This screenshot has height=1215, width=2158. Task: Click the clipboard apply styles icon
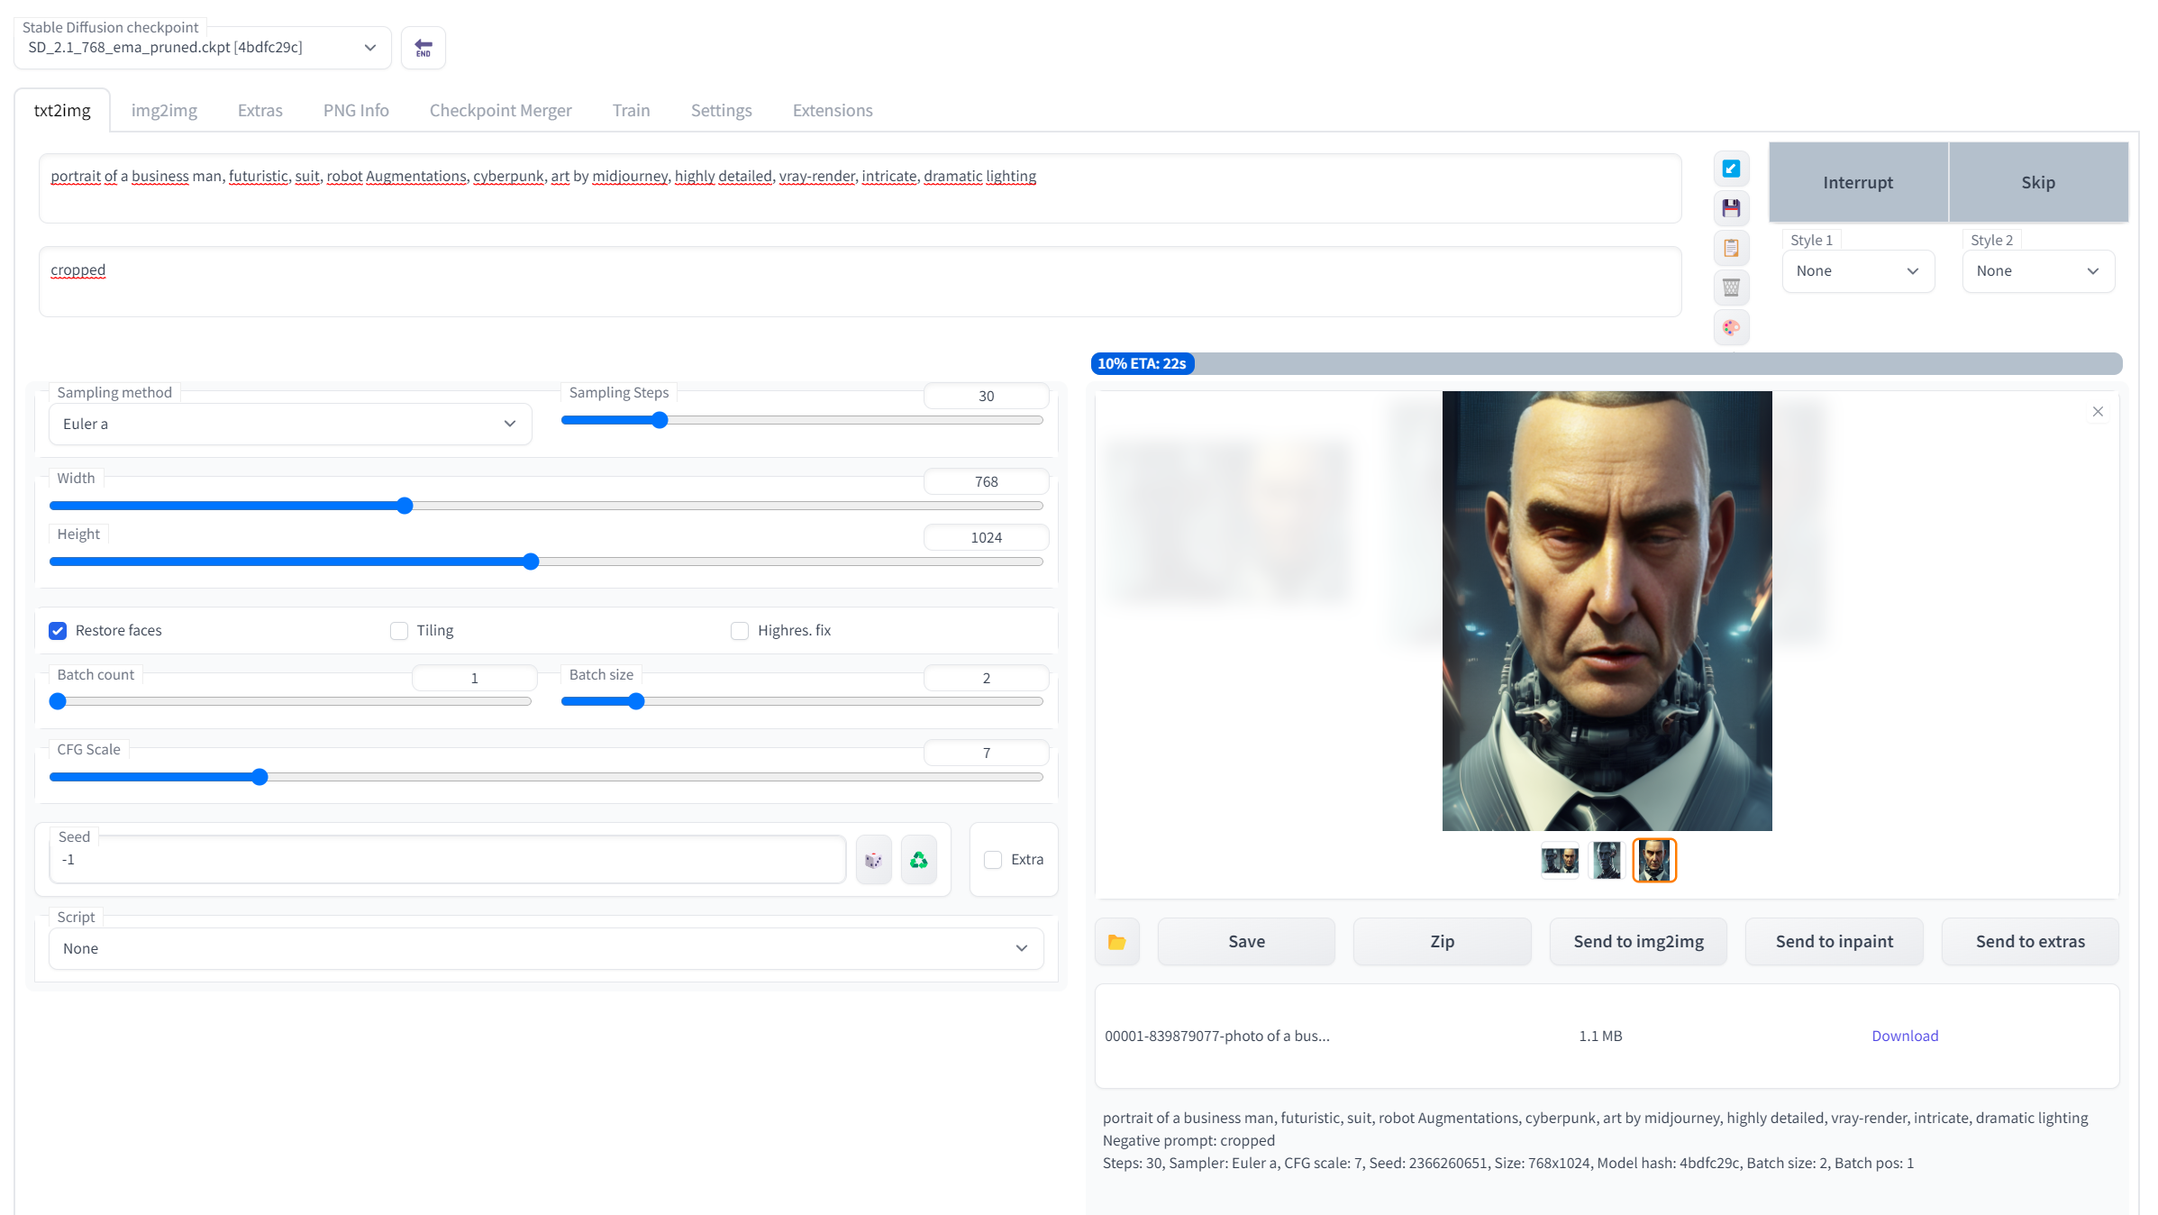[x=1730, y=248]
